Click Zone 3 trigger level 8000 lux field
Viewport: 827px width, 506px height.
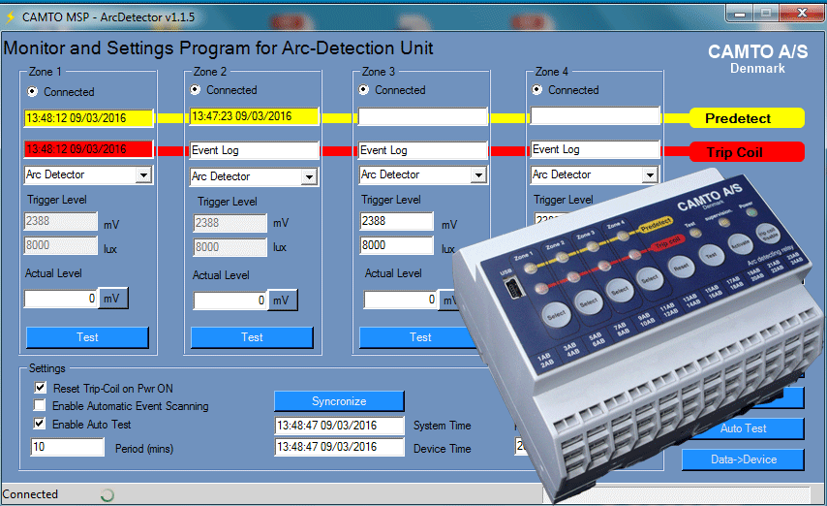tap(397, 245)
